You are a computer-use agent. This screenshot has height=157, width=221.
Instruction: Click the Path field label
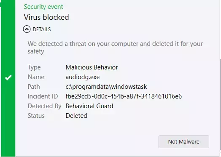point(34,87)
